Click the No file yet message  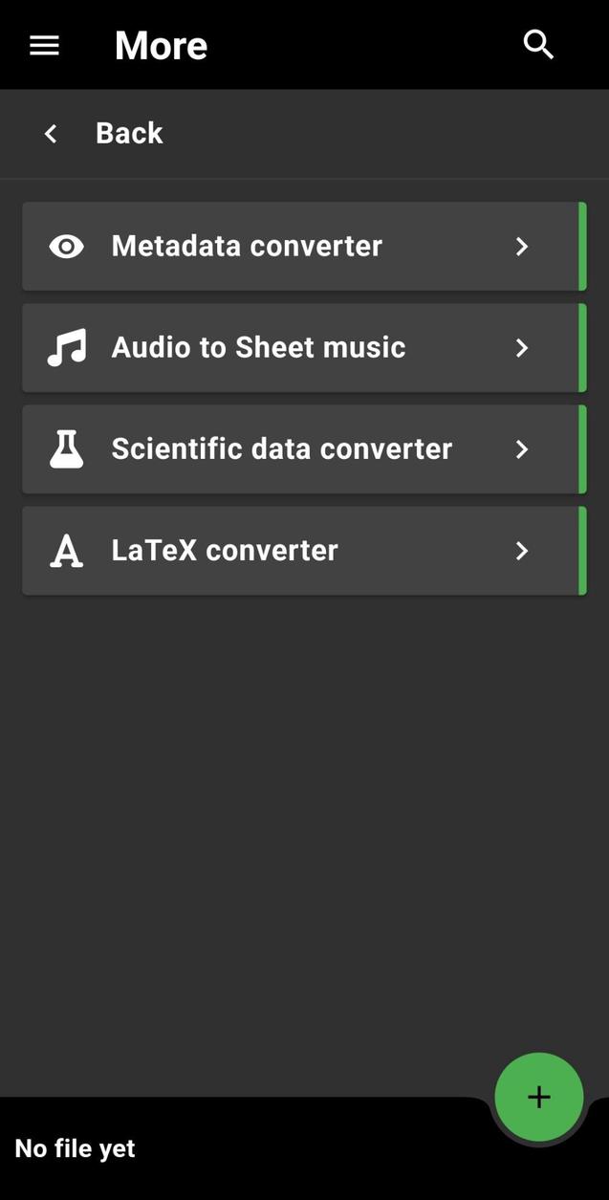[x=74, y=1146]
